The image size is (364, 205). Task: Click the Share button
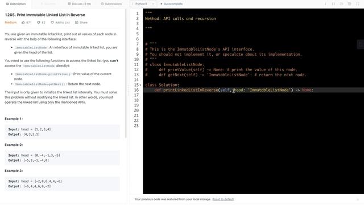click(x=81, y=23)
